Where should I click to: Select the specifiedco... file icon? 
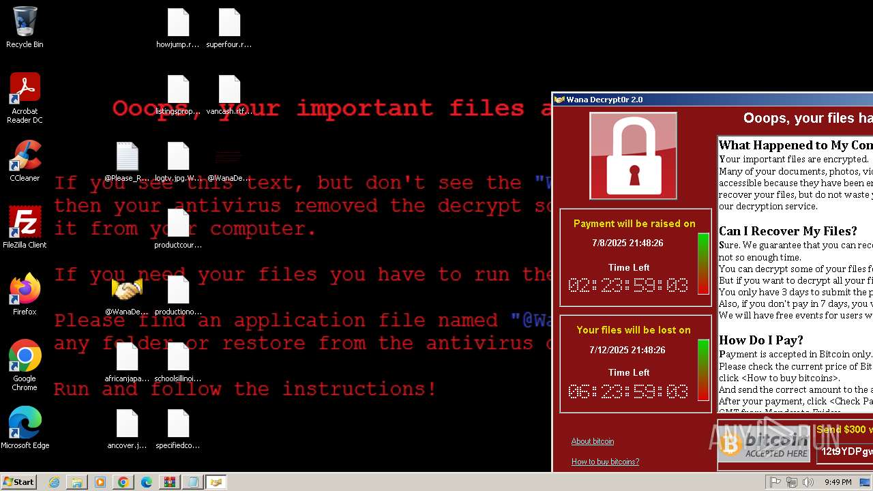click(178, 430)
